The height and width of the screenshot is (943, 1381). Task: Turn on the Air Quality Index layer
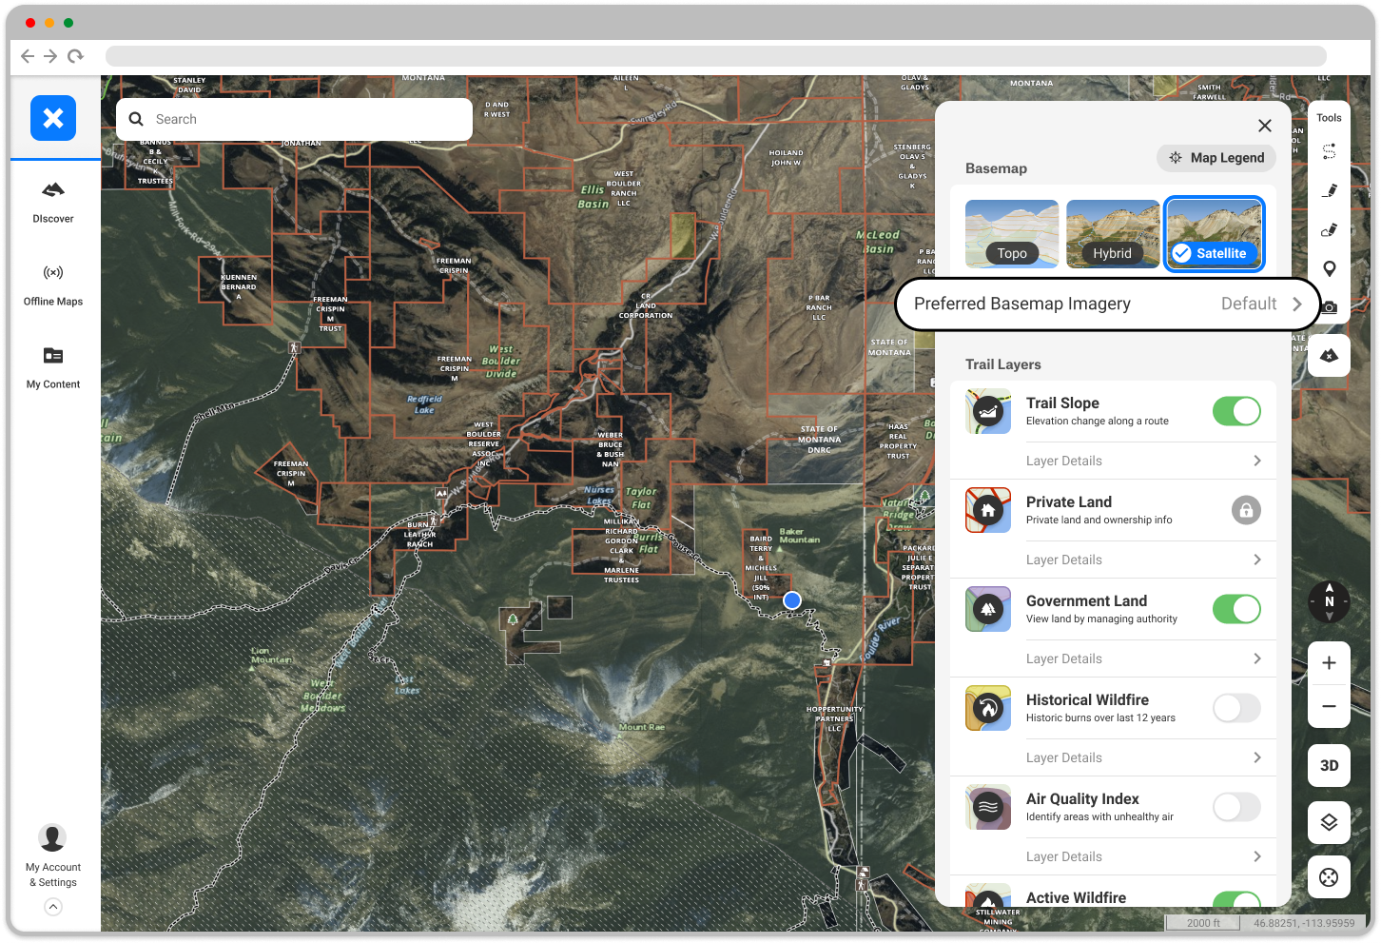(1235, 807)
